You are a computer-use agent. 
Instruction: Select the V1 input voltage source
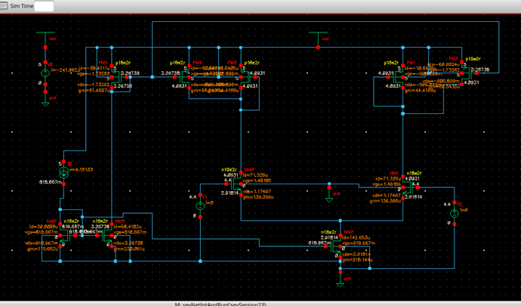[200, 206]
